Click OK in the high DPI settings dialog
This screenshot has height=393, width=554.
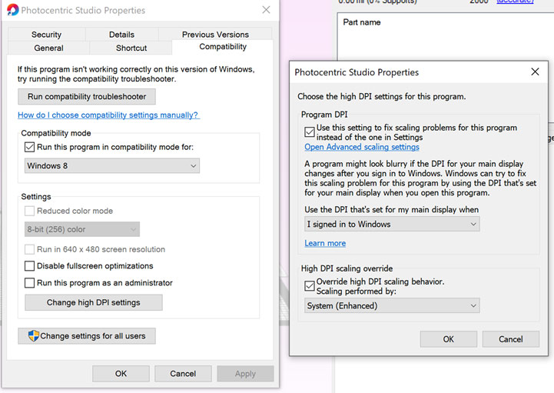coord(449,339)
